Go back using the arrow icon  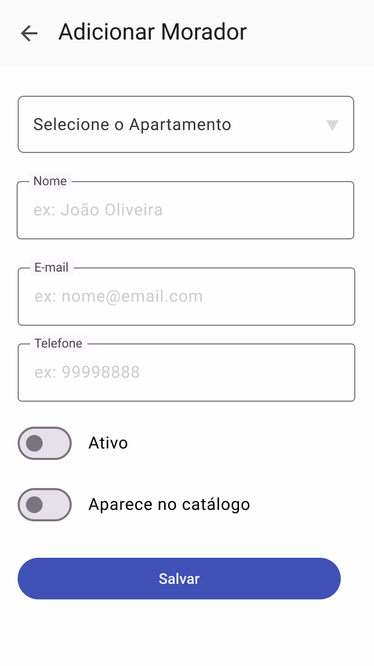pos(29,33)
